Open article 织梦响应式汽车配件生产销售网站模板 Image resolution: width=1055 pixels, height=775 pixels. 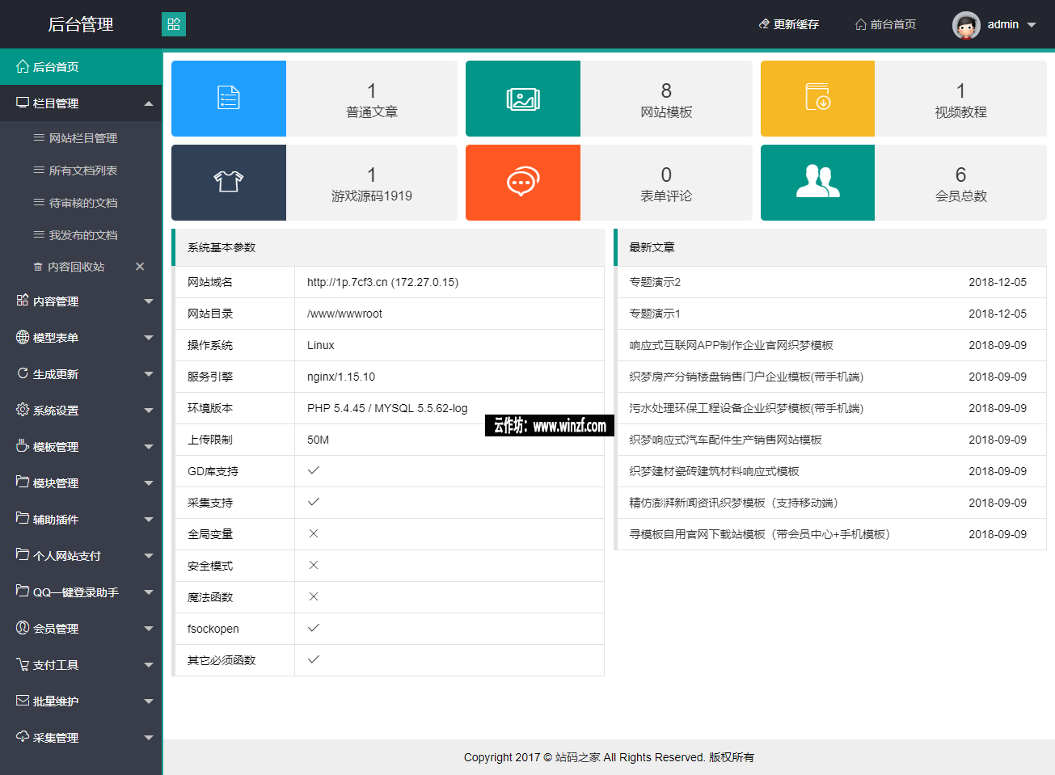click(x=725, y=440)
